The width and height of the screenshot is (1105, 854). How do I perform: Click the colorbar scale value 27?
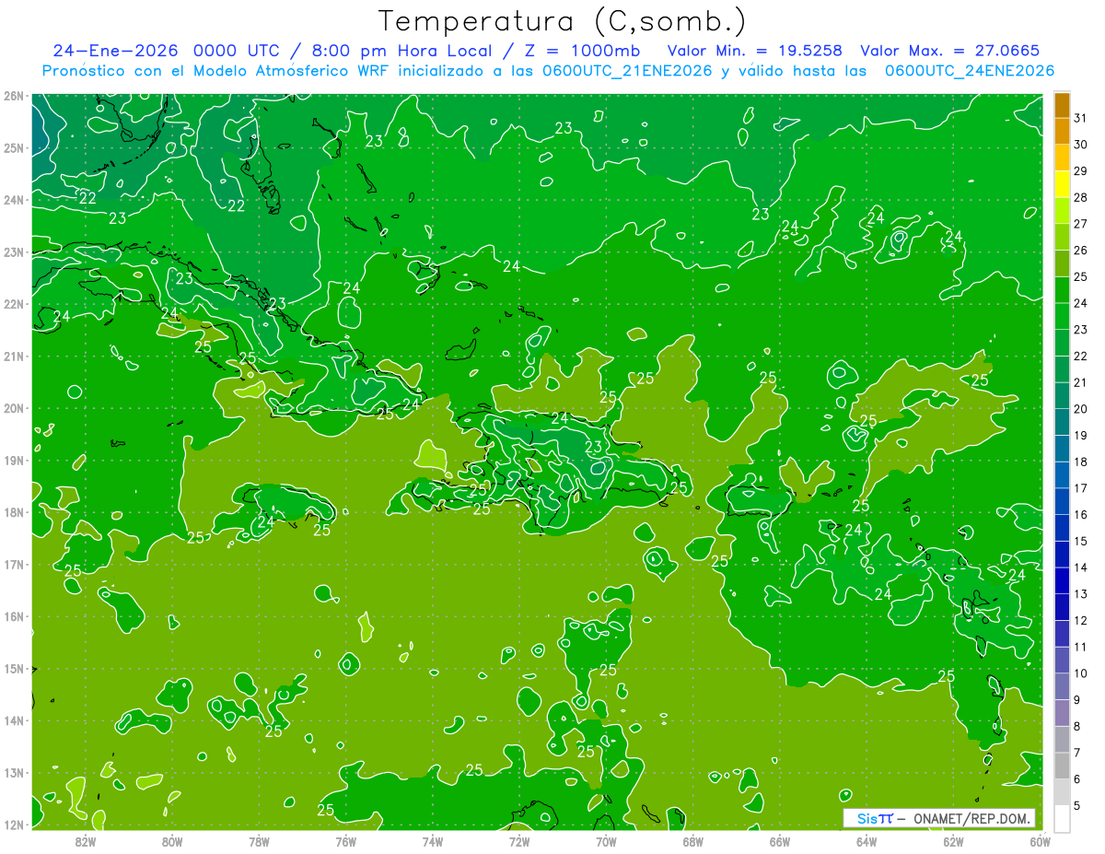tap(1080, 224)
